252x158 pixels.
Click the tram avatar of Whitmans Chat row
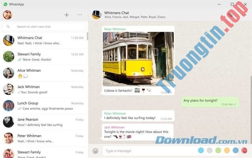click(x=9, y=40)
